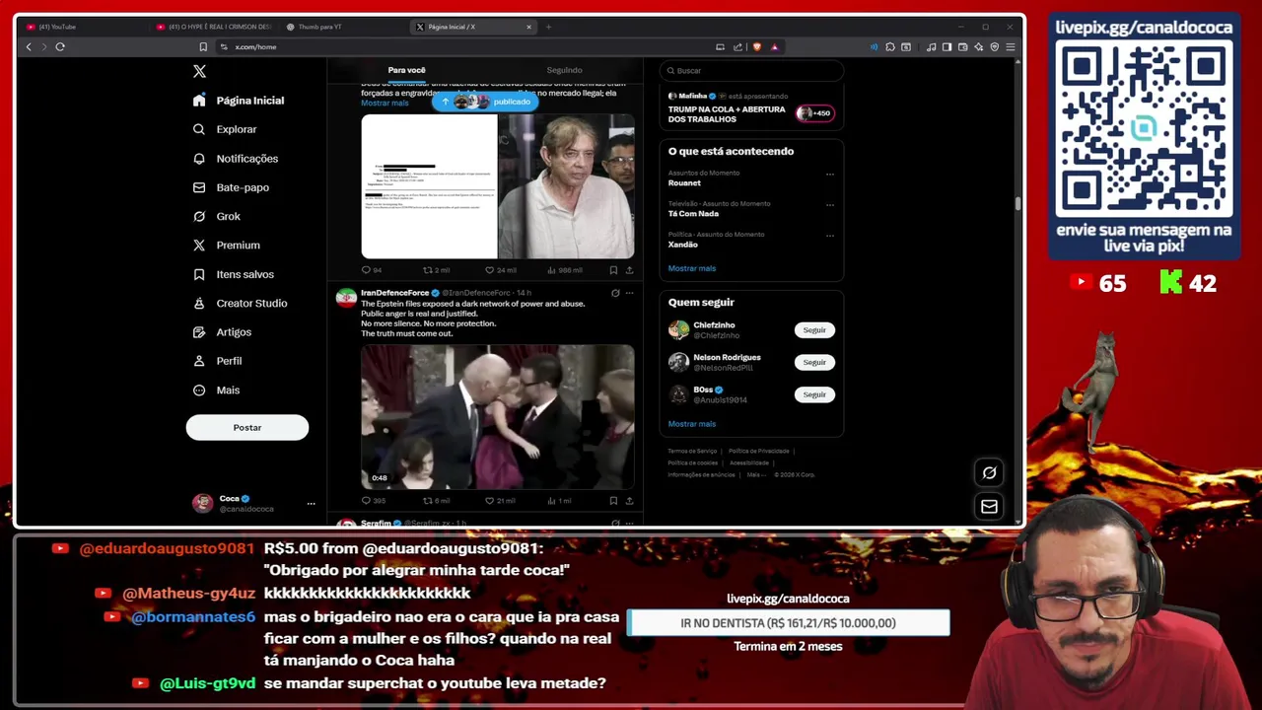The width and height of the screenshot is (1262, 710).
Task: Open Bate-papo messages page
Action: point(231,187)
